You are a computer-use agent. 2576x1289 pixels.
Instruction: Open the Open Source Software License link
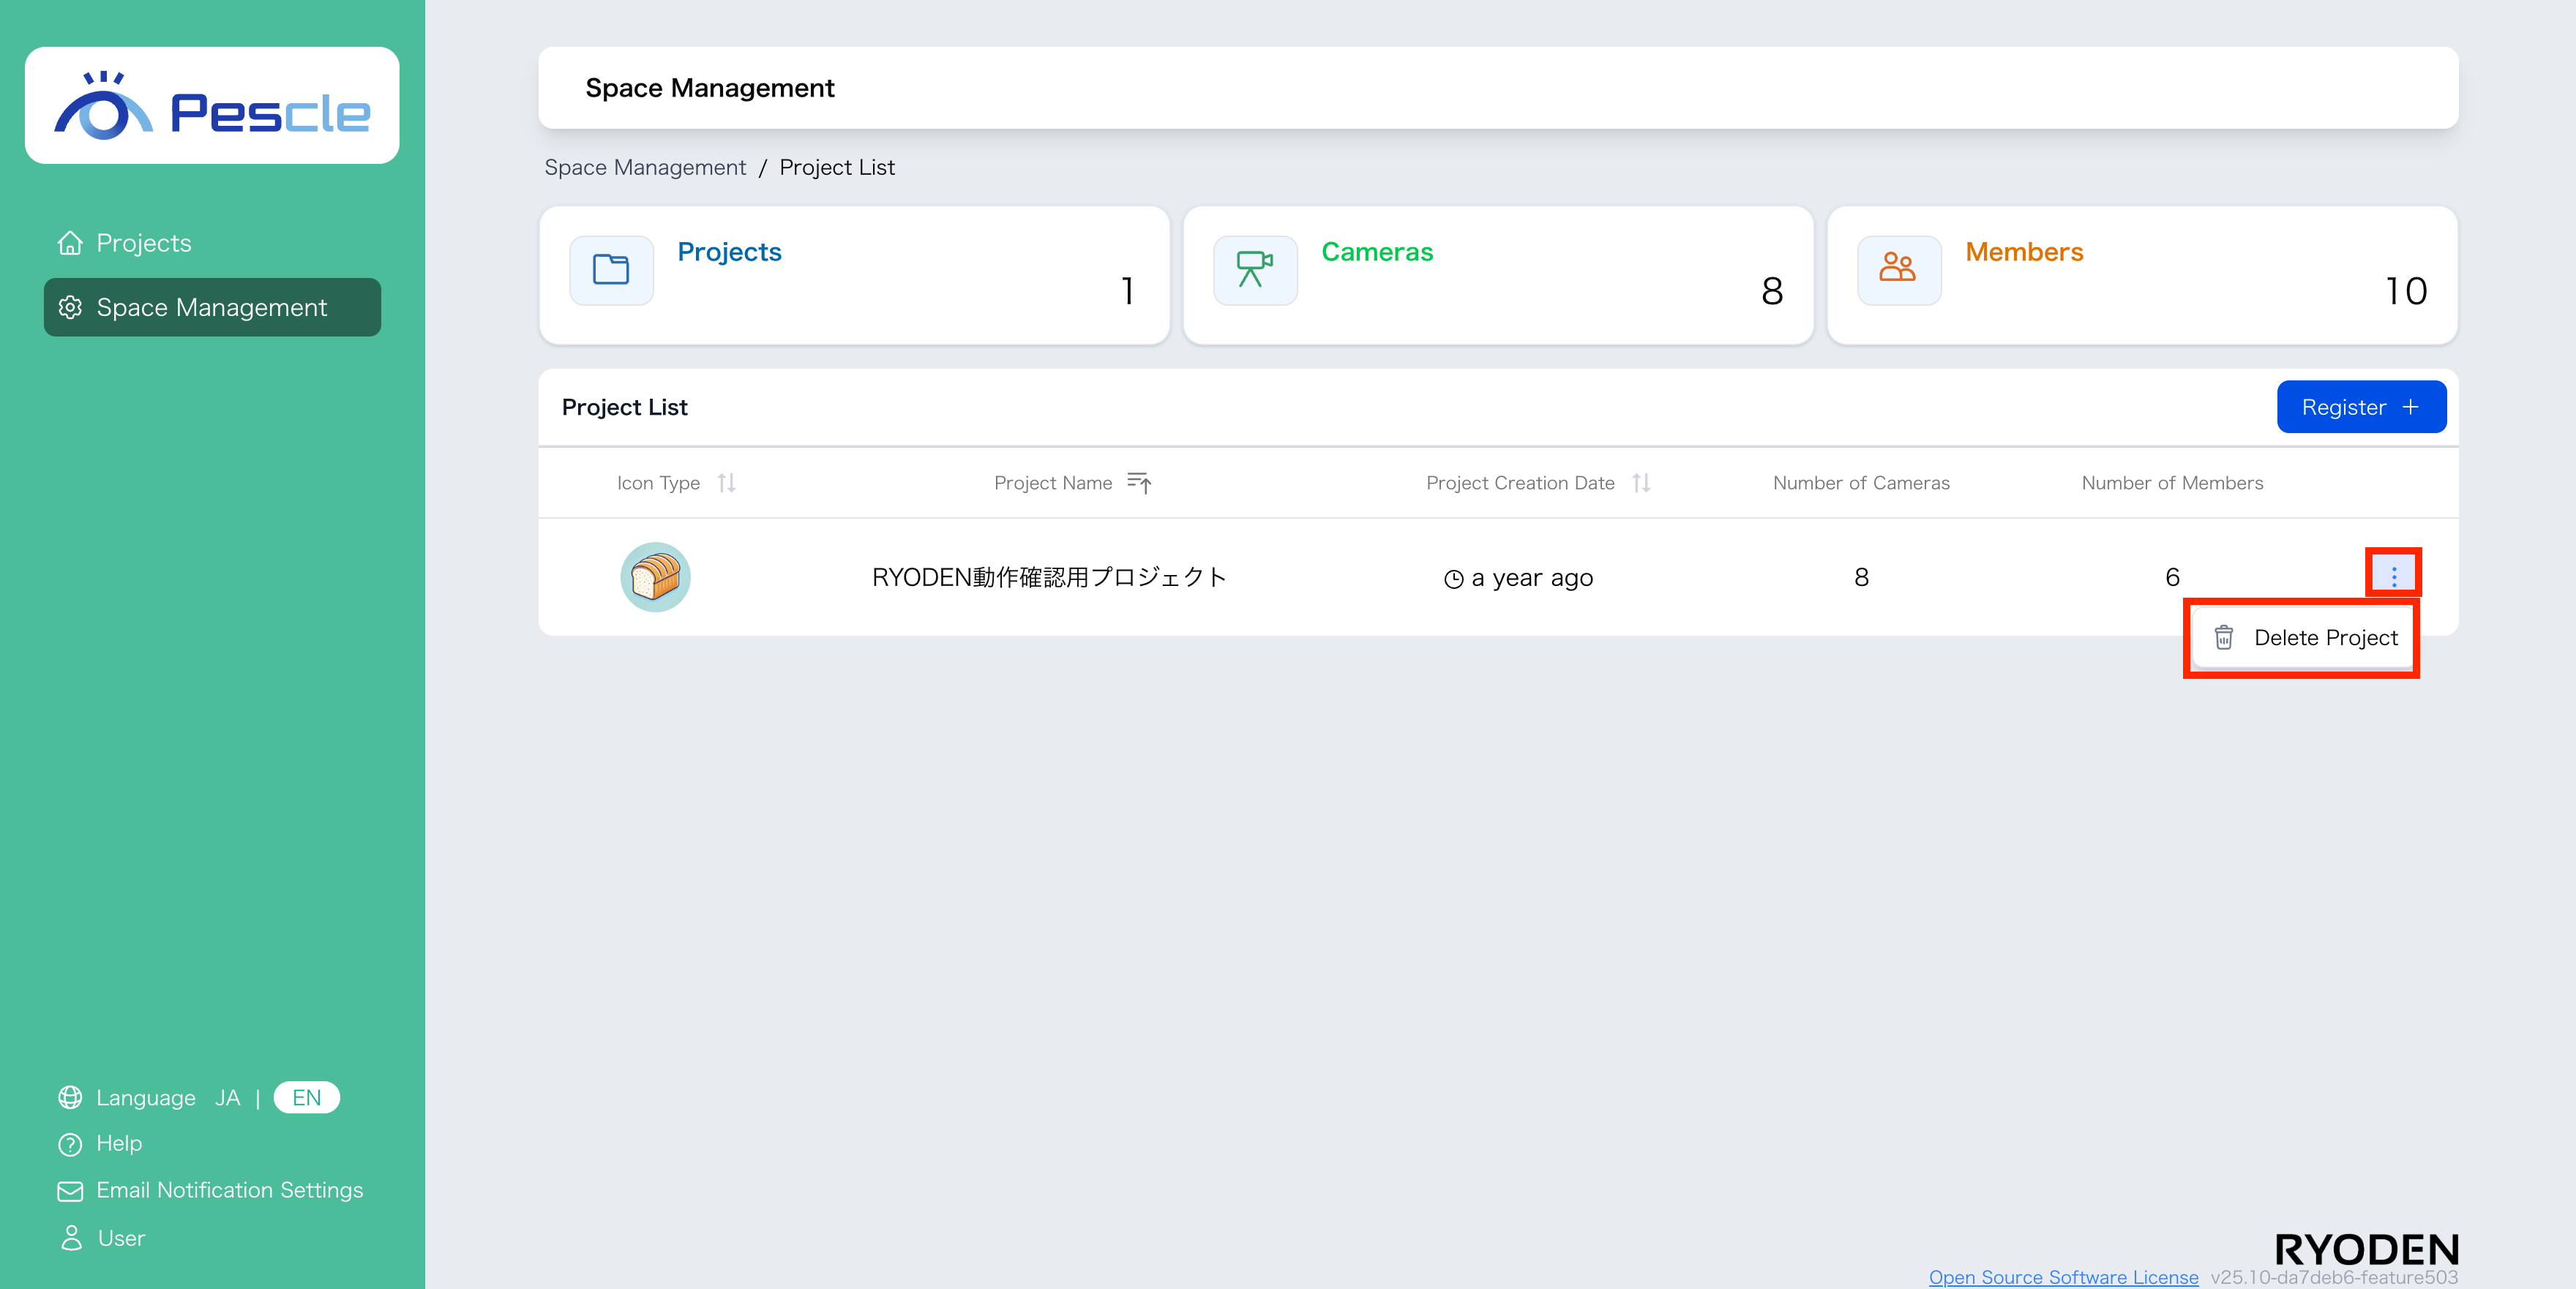coord(2062,1277)
